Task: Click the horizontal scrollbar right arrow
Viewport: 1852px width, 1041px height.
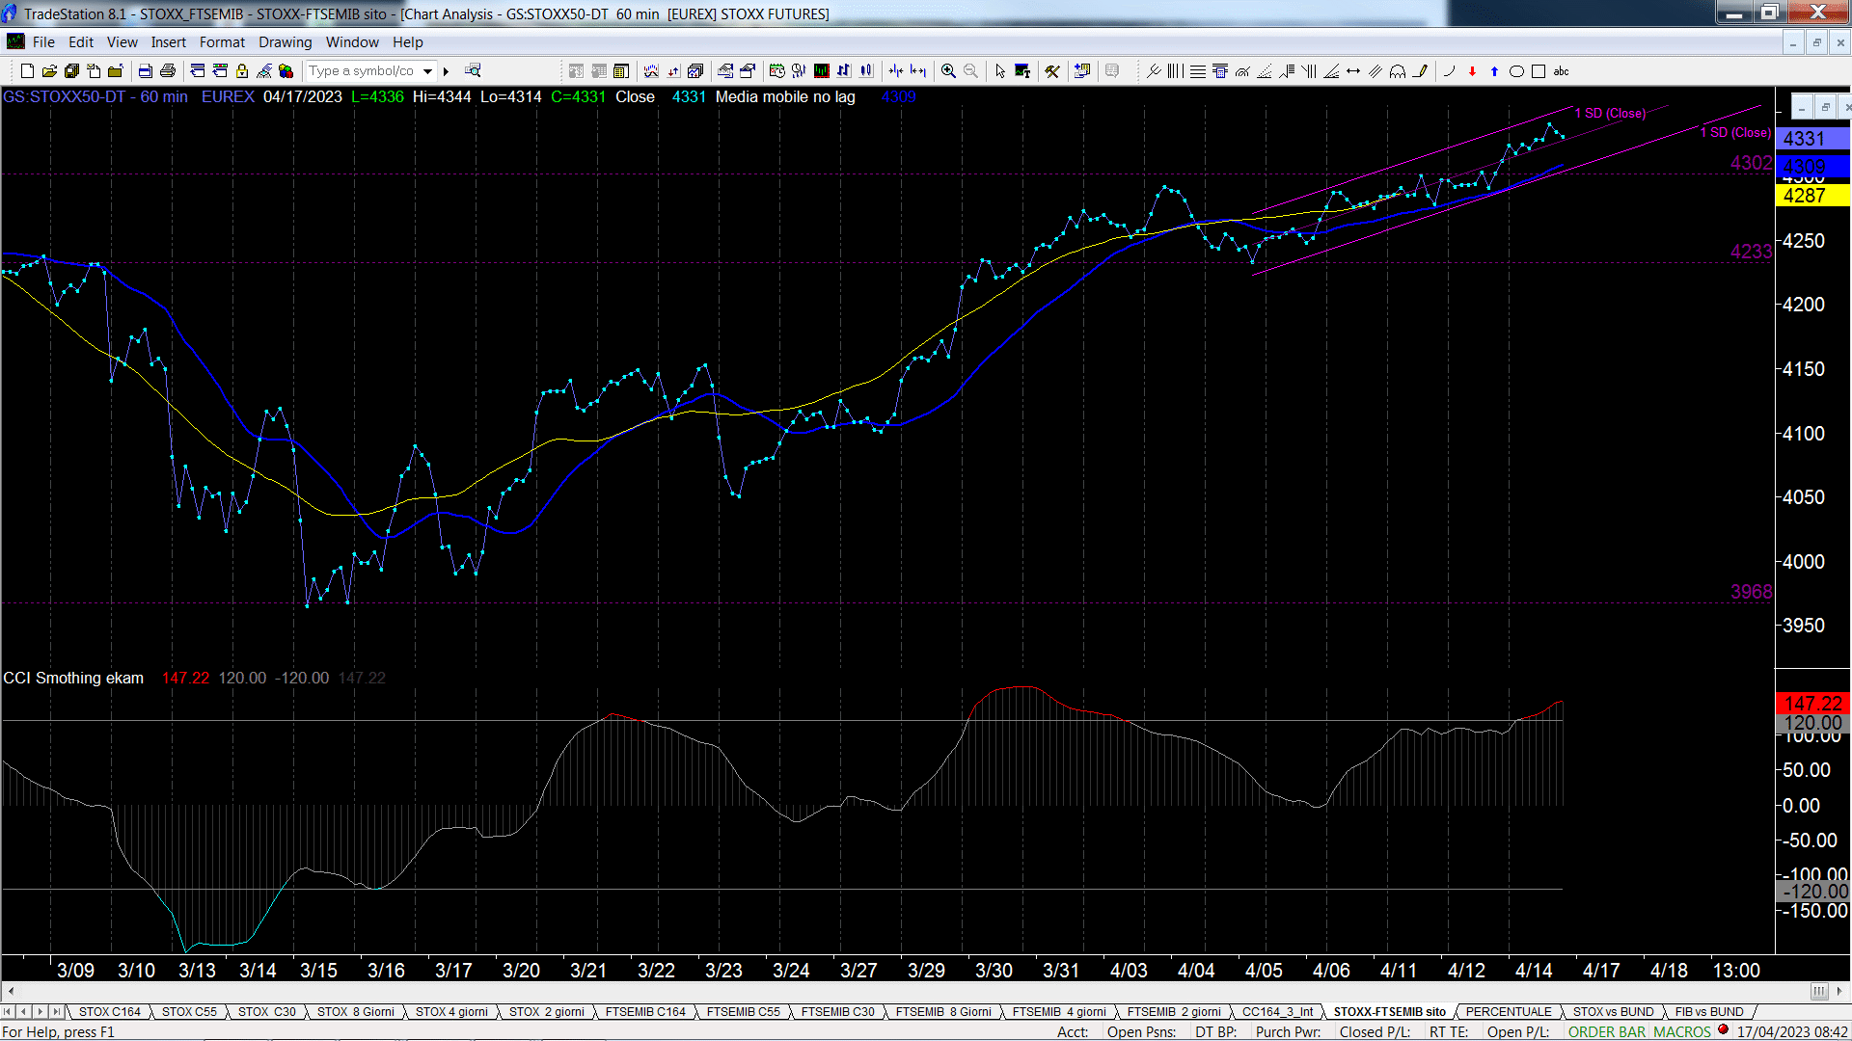Action: pyautogui.click(x=1840, y=991)
